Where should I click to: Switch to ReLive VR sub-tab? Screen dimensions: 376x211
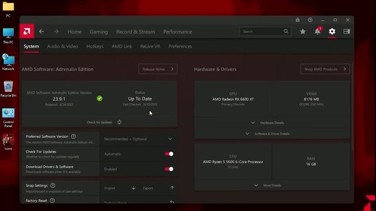tap(150, 46)
